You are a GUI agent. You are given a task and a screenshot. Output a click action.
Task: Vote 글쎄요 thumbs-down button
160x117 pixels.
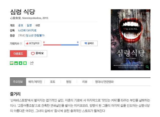[x=89, y=43]
